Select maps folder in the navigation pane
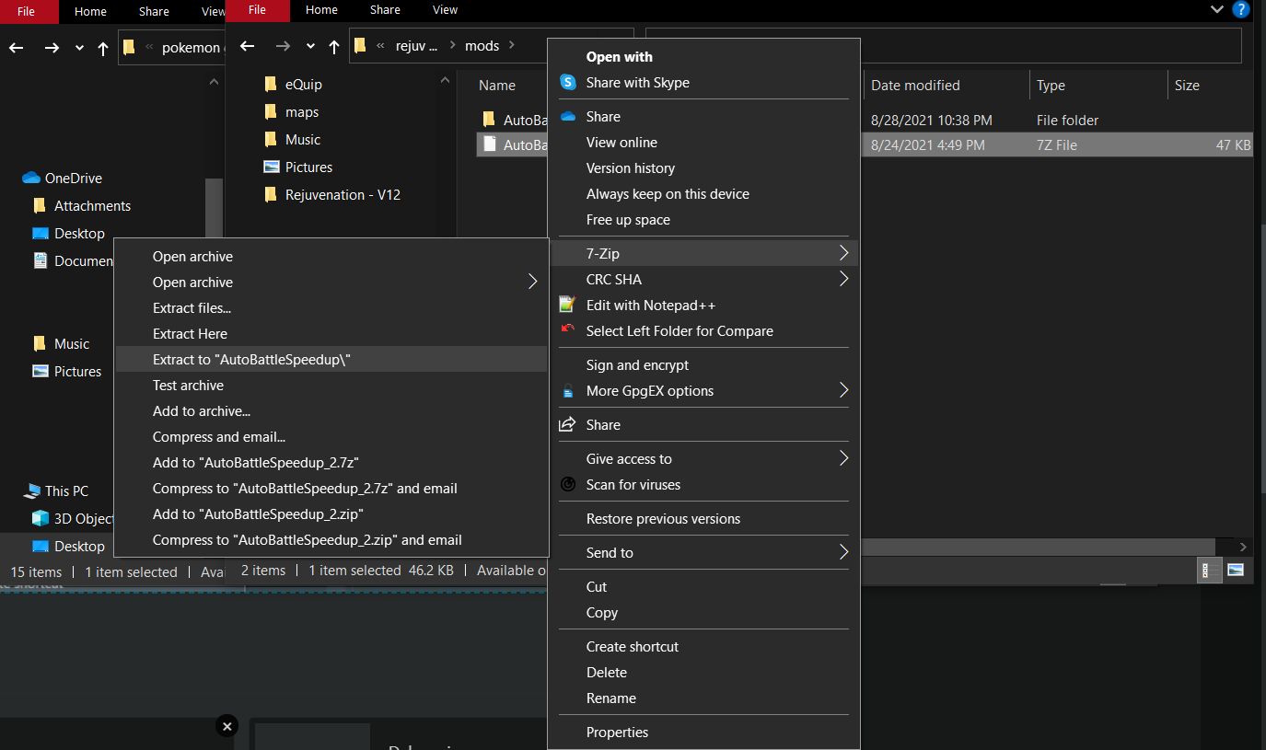The height and width of the screenshot is (750, 1266). click(x=302, y=111)
